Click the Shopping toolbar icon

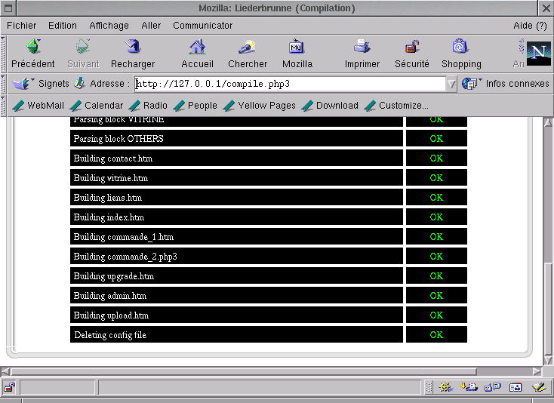460,54
